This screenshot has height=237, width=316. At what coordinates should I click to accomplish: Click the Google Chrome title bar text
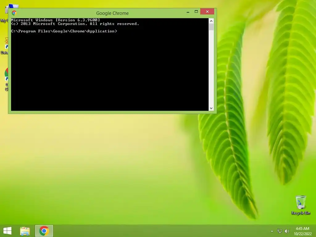112,13
